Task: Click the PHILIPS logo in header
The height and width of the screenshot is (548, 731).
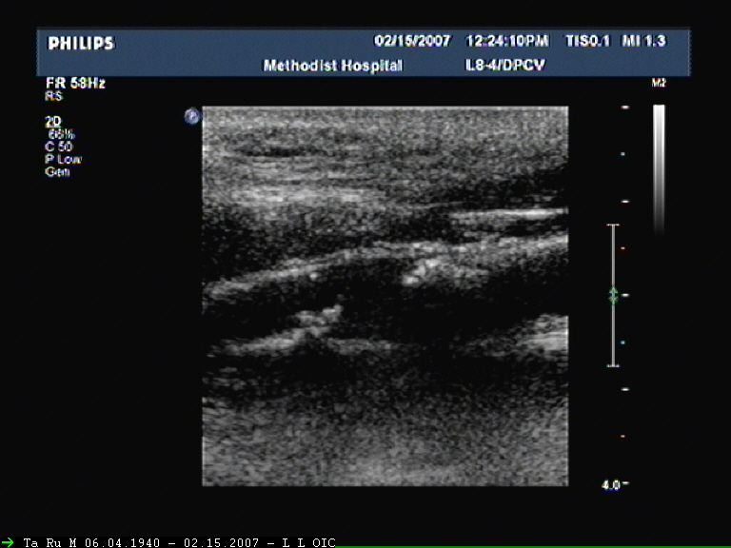Action: [81, 44]
